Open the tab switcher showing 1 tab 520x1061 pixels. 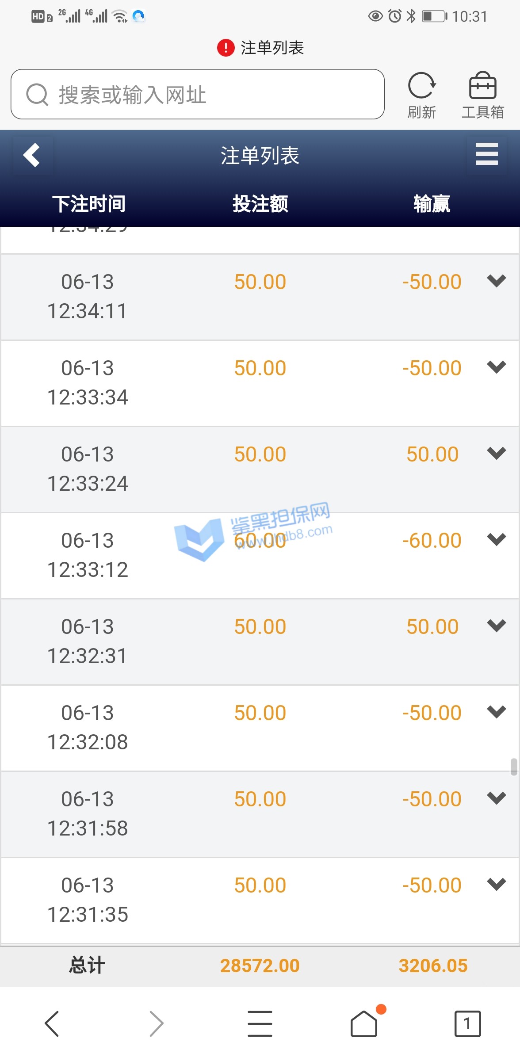(467, 1023)
